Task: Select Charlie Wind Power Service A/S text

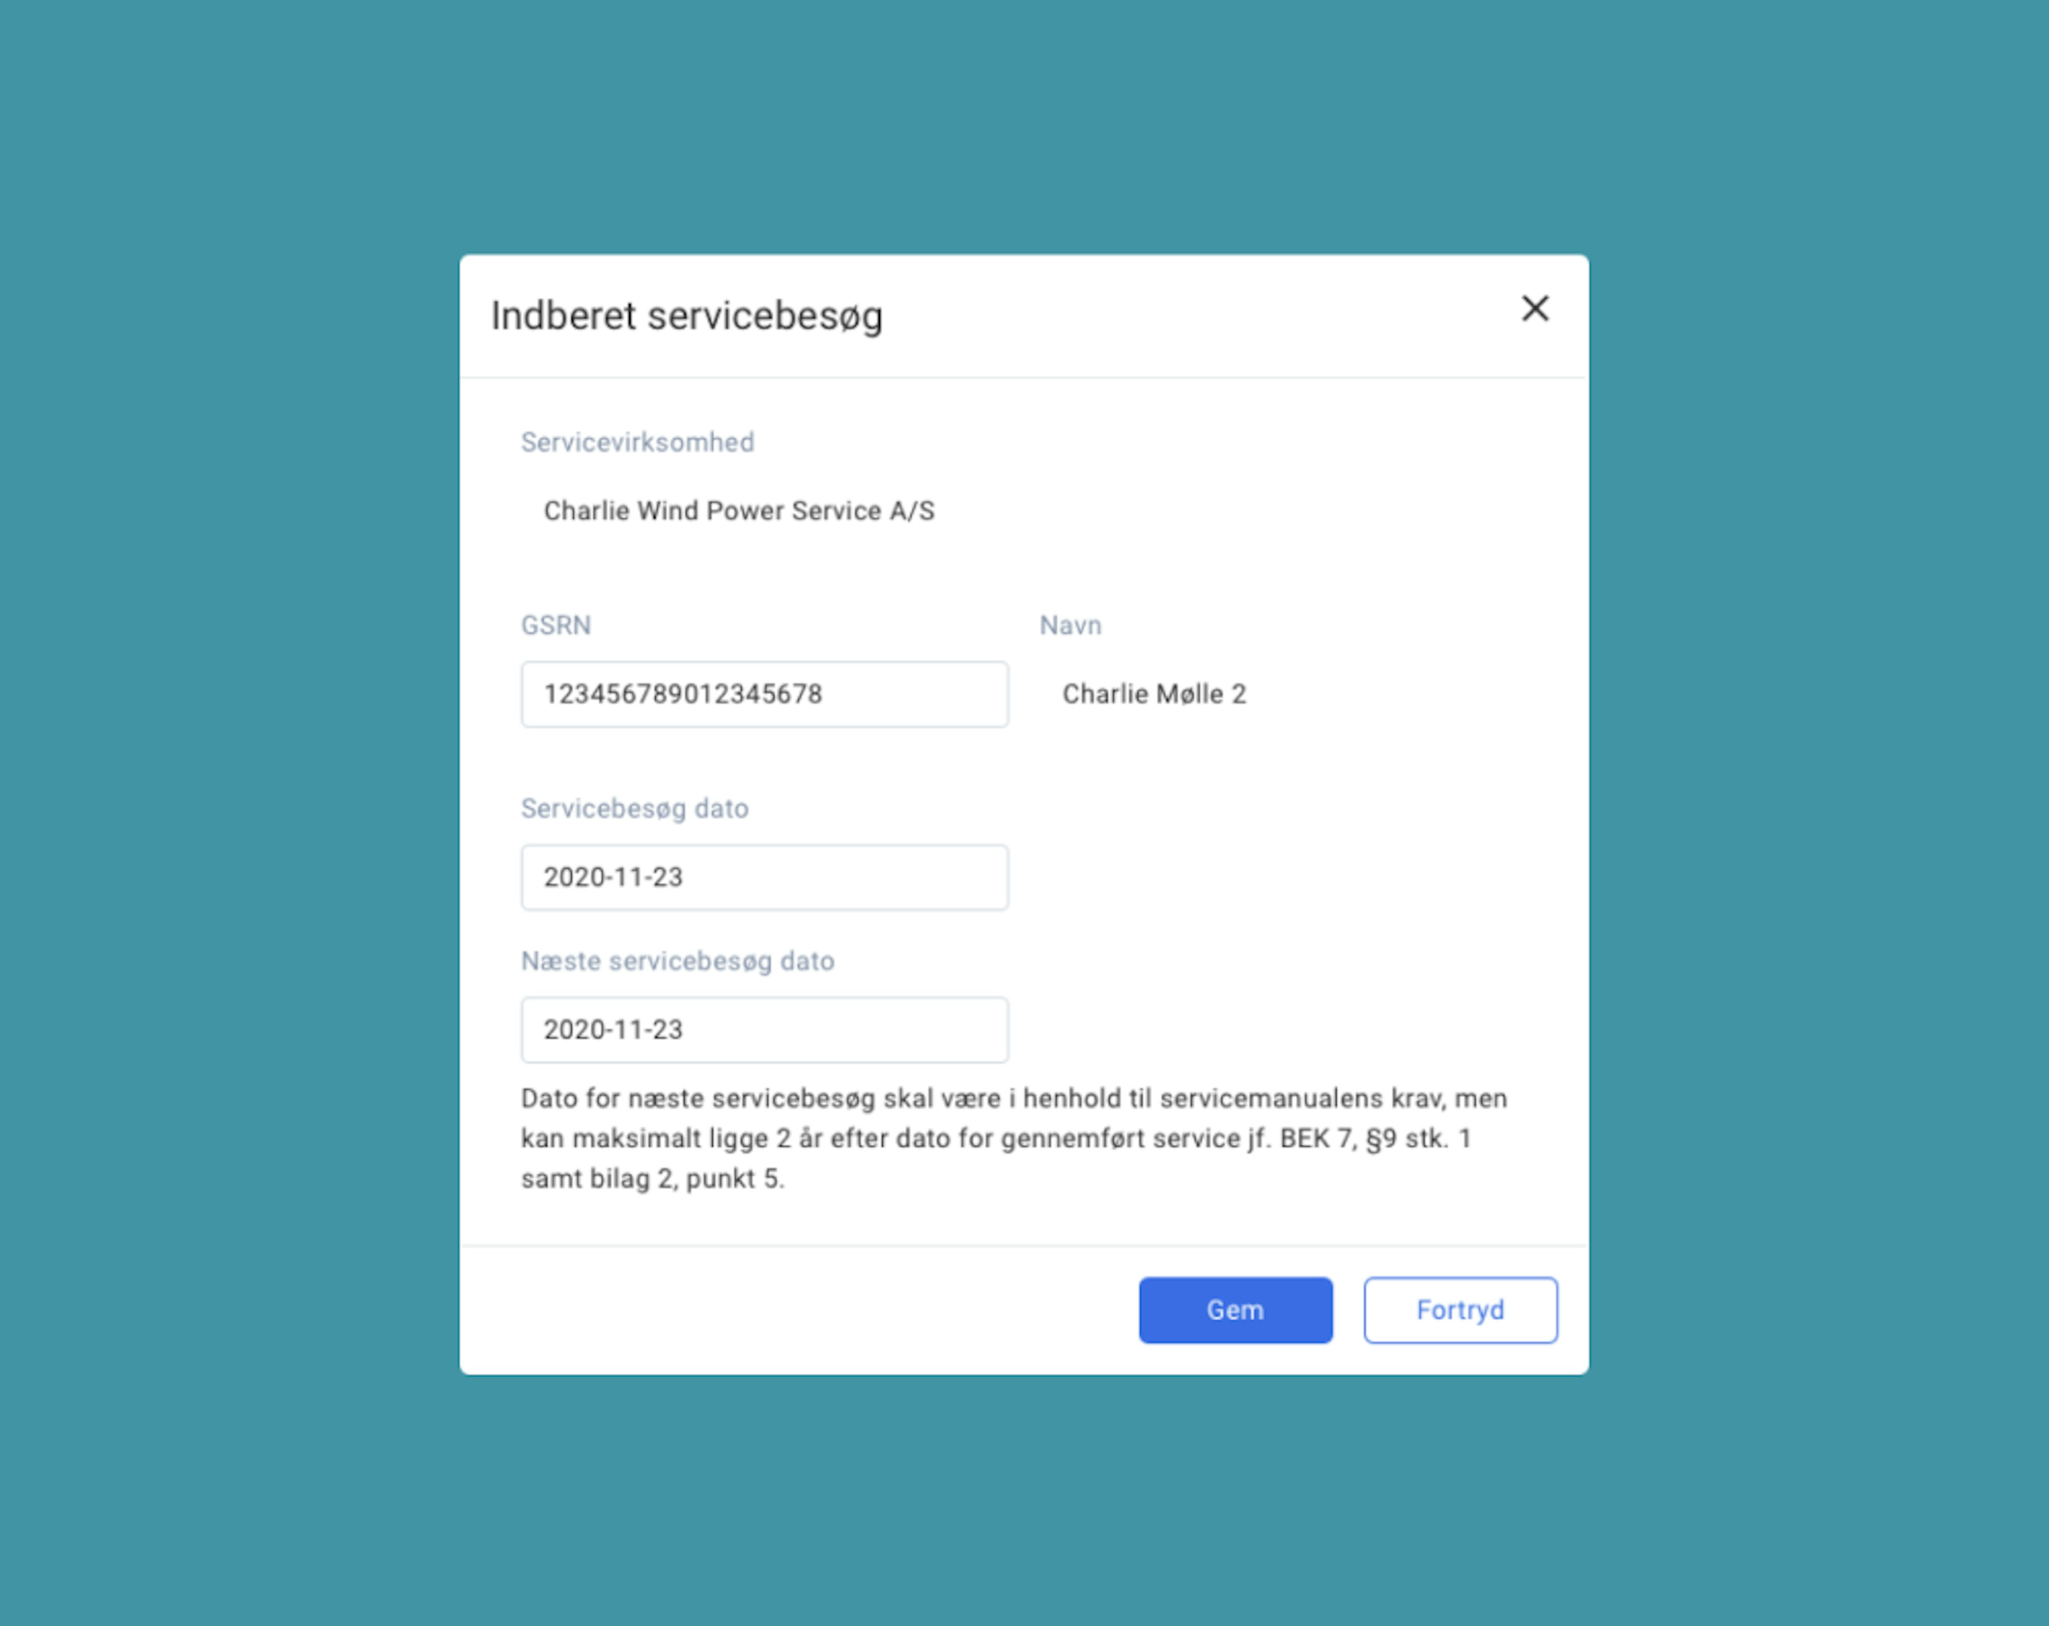Action: tap(738, 511)
